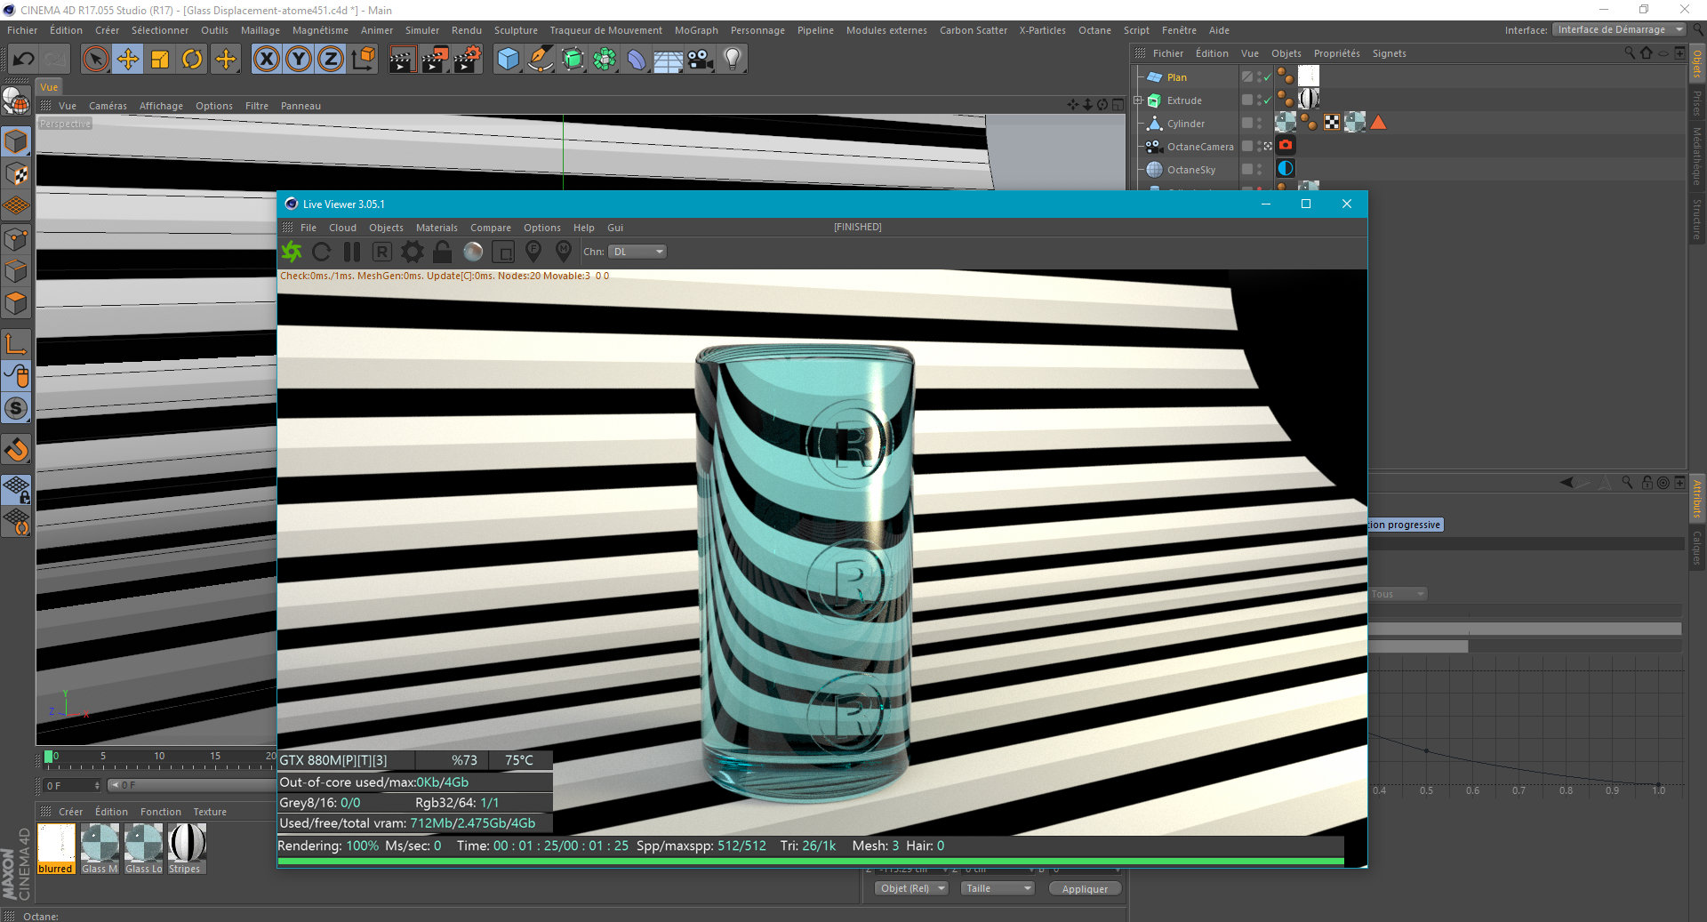Open the Edit Render Settings icon
The image size is (1707, 922).
pos(468,60)
